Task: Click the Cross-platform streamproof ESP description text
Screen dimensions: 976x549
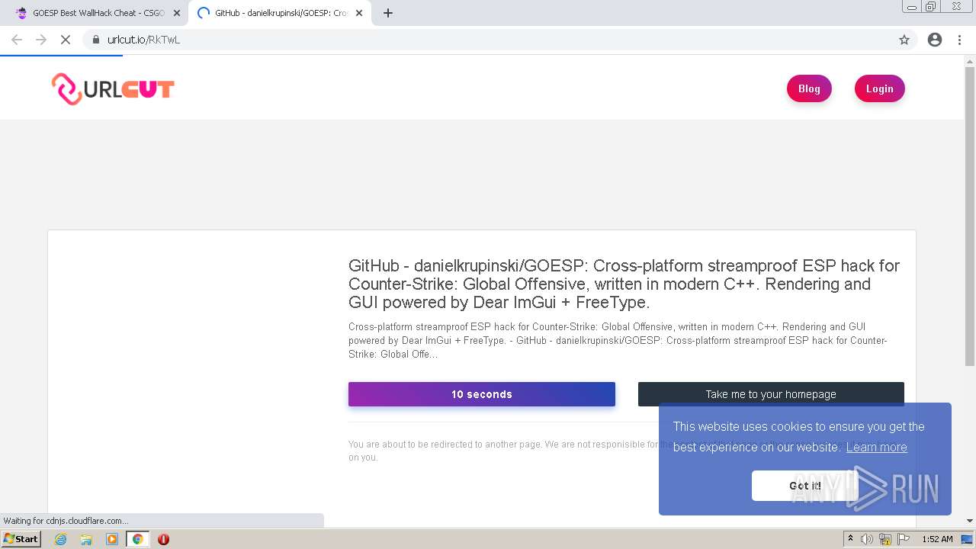Action: coord(618,340)
